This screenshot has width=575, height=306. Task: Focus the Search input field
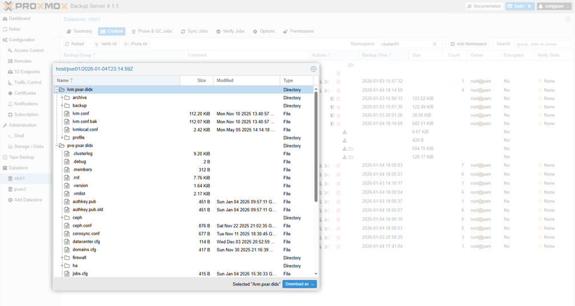(x=542, y=44)
